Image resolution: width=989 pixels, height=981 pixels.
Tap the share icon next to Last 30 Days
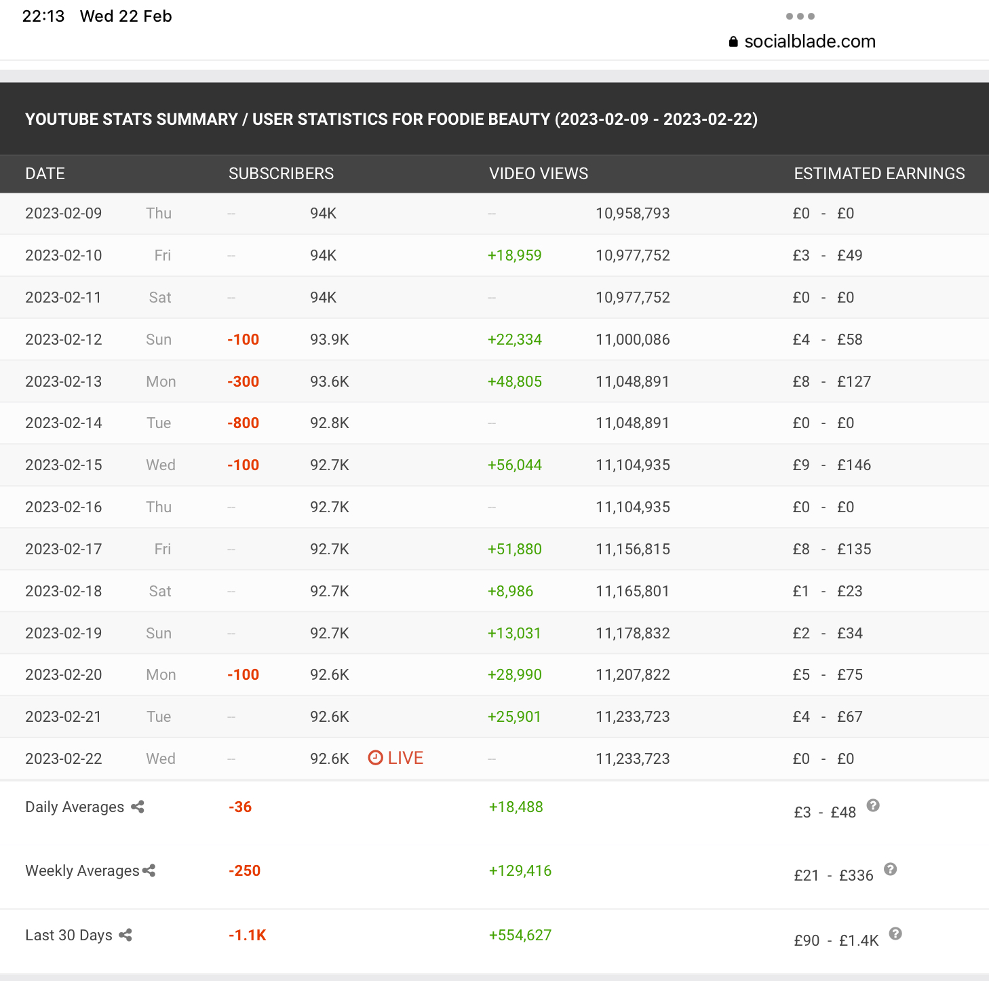coord(125,935)
